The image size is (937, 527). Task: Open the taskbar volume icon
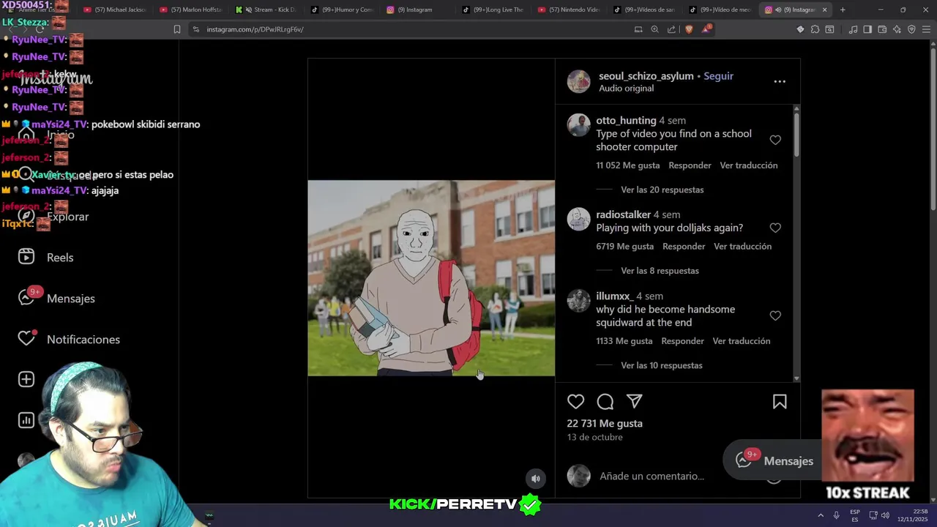point(885,515)
